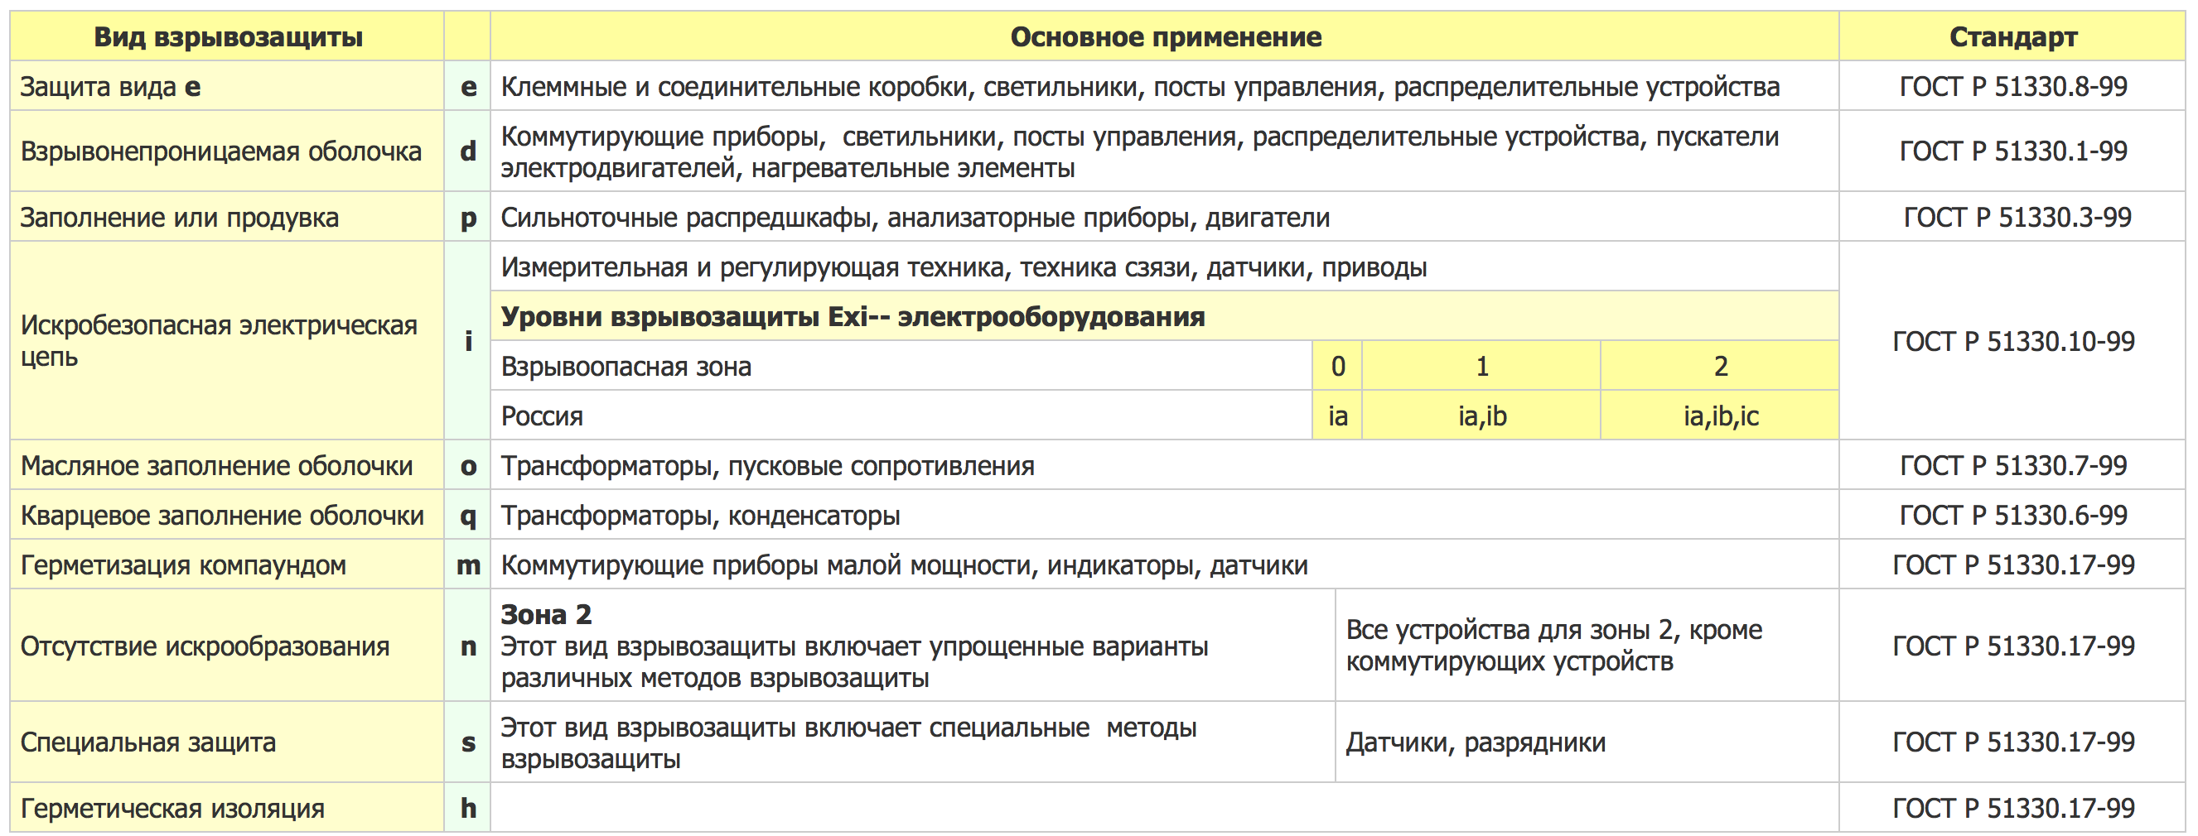The height and width of the screenshot is (836, 2198).
Task: Click the bold "Зона 2" heading text
Action: pyautogui.click(x=546, y=613)
